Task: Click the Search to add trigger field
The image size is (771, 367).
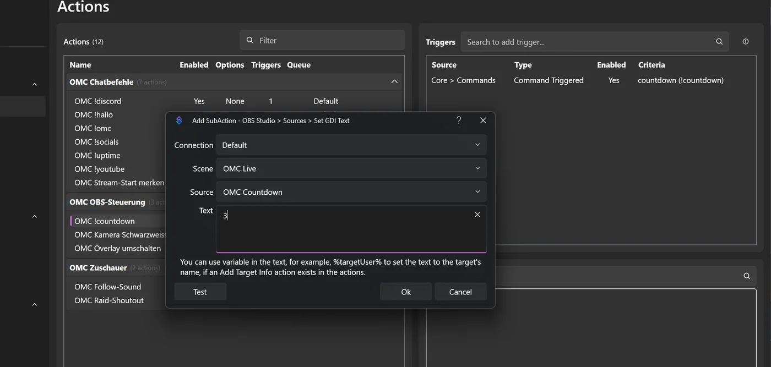Action: click(595, 42)
